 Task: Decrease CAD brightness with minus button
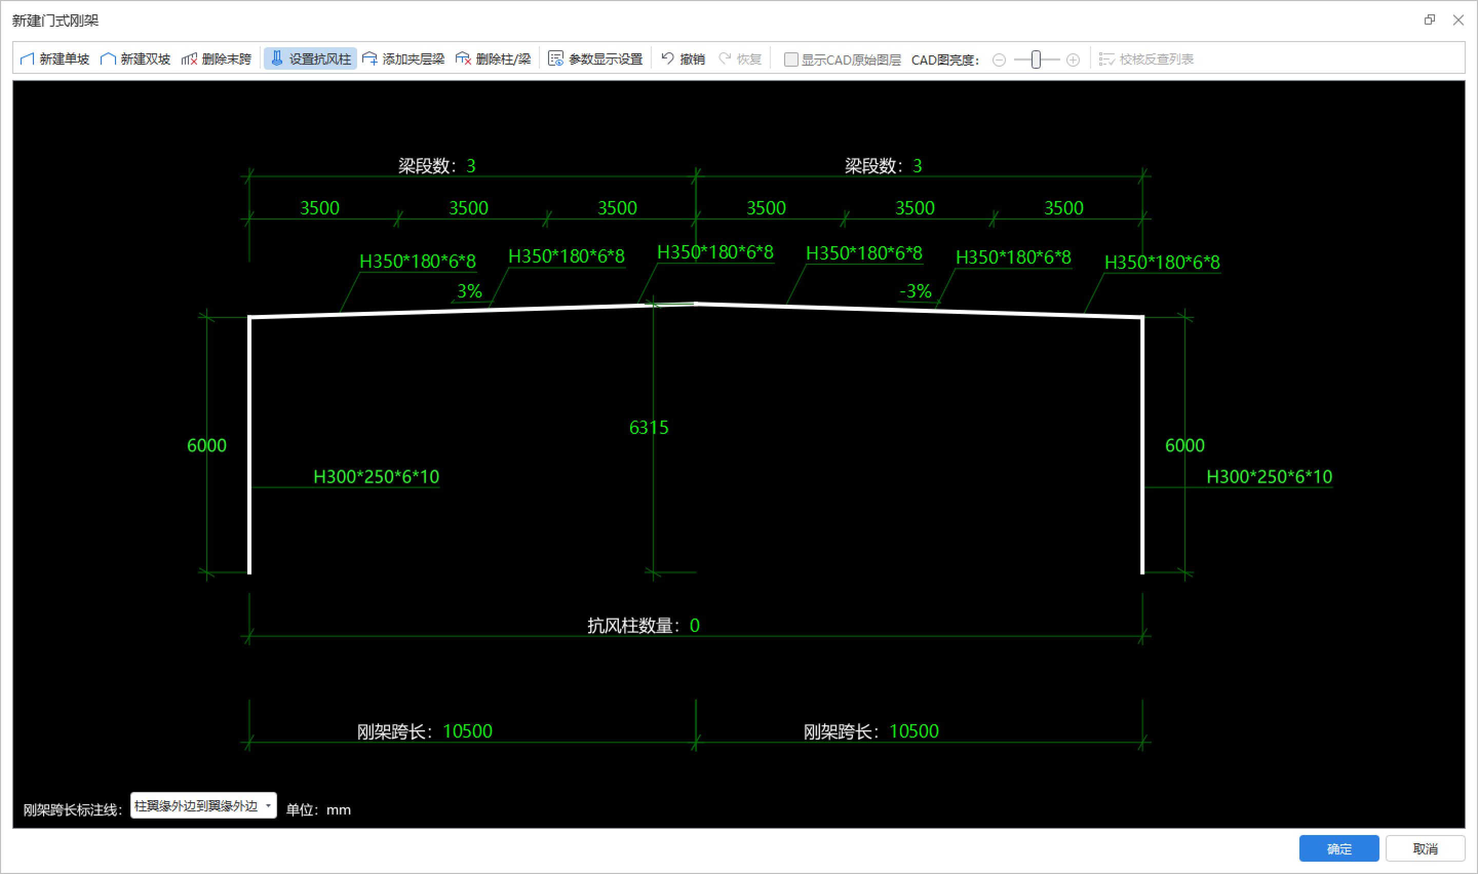999,60
